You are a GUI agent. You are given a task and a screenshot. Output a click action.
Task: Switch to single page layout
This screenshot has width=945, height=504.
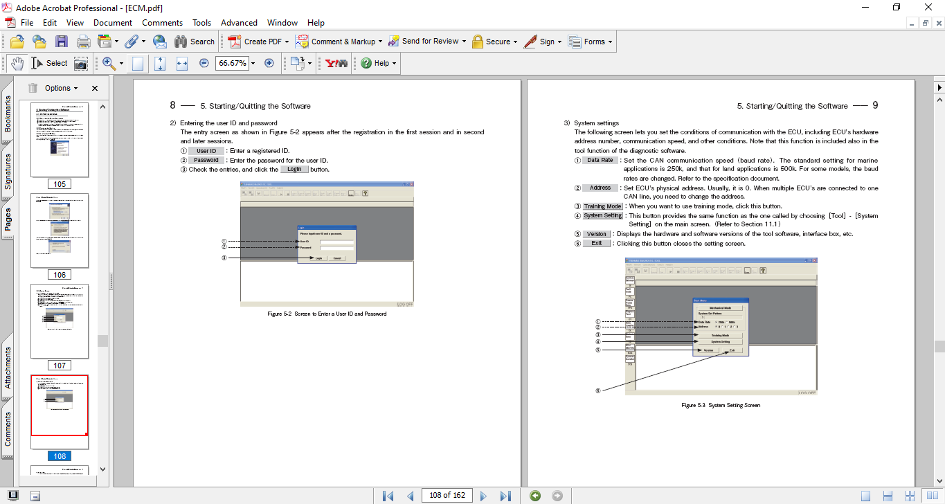pos(866,496)
